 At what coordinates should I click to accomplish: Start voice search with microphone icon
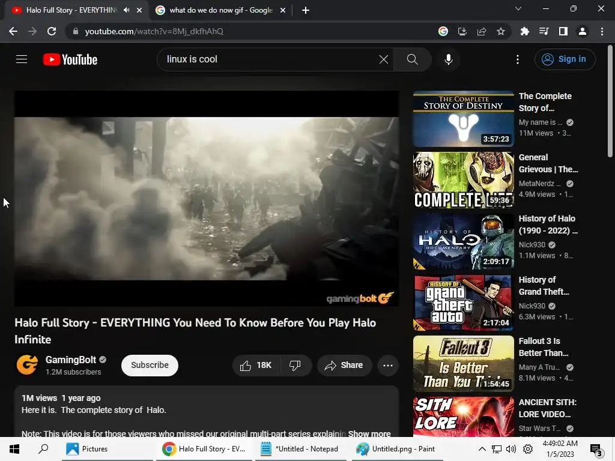click(448, 59)
